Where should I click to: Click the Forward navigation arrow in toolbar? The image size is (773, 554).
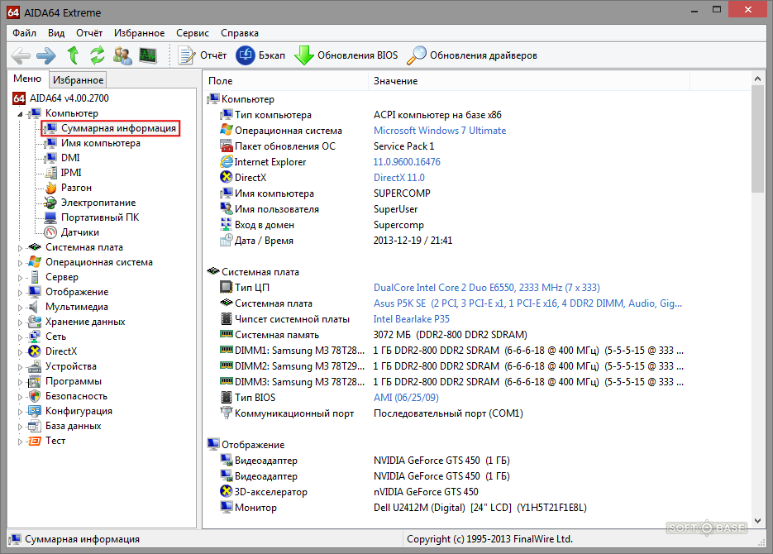(46, 55)
